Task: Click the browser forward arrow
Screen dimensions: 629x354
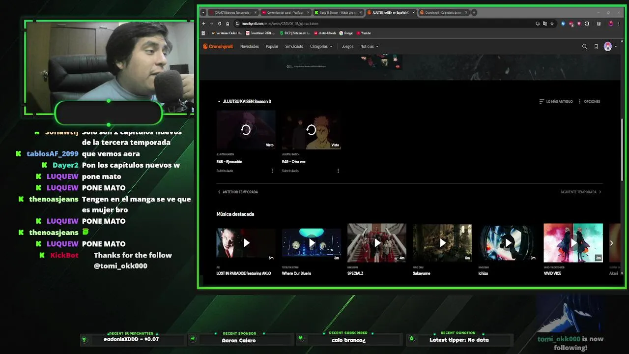Action: [212, 24]
